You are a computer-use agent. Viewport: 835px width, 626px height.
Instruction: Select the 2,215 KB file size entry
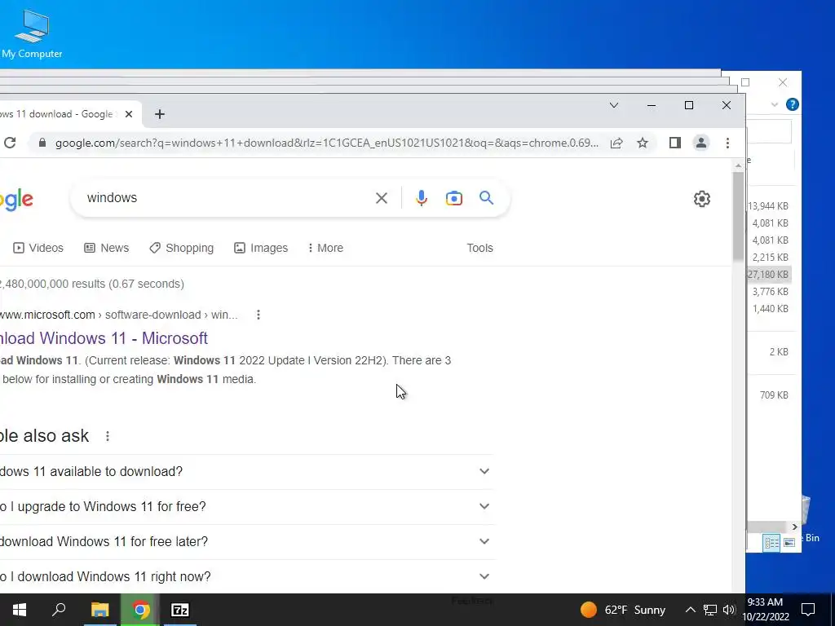point(770,257)
